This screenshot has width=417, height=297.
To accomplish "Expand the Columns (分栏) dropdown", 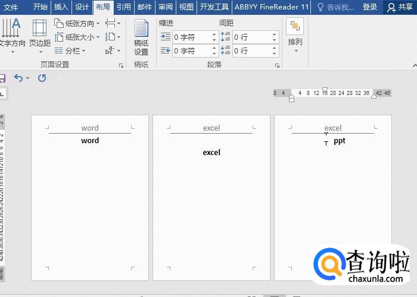I will click(x=75, y=51).
